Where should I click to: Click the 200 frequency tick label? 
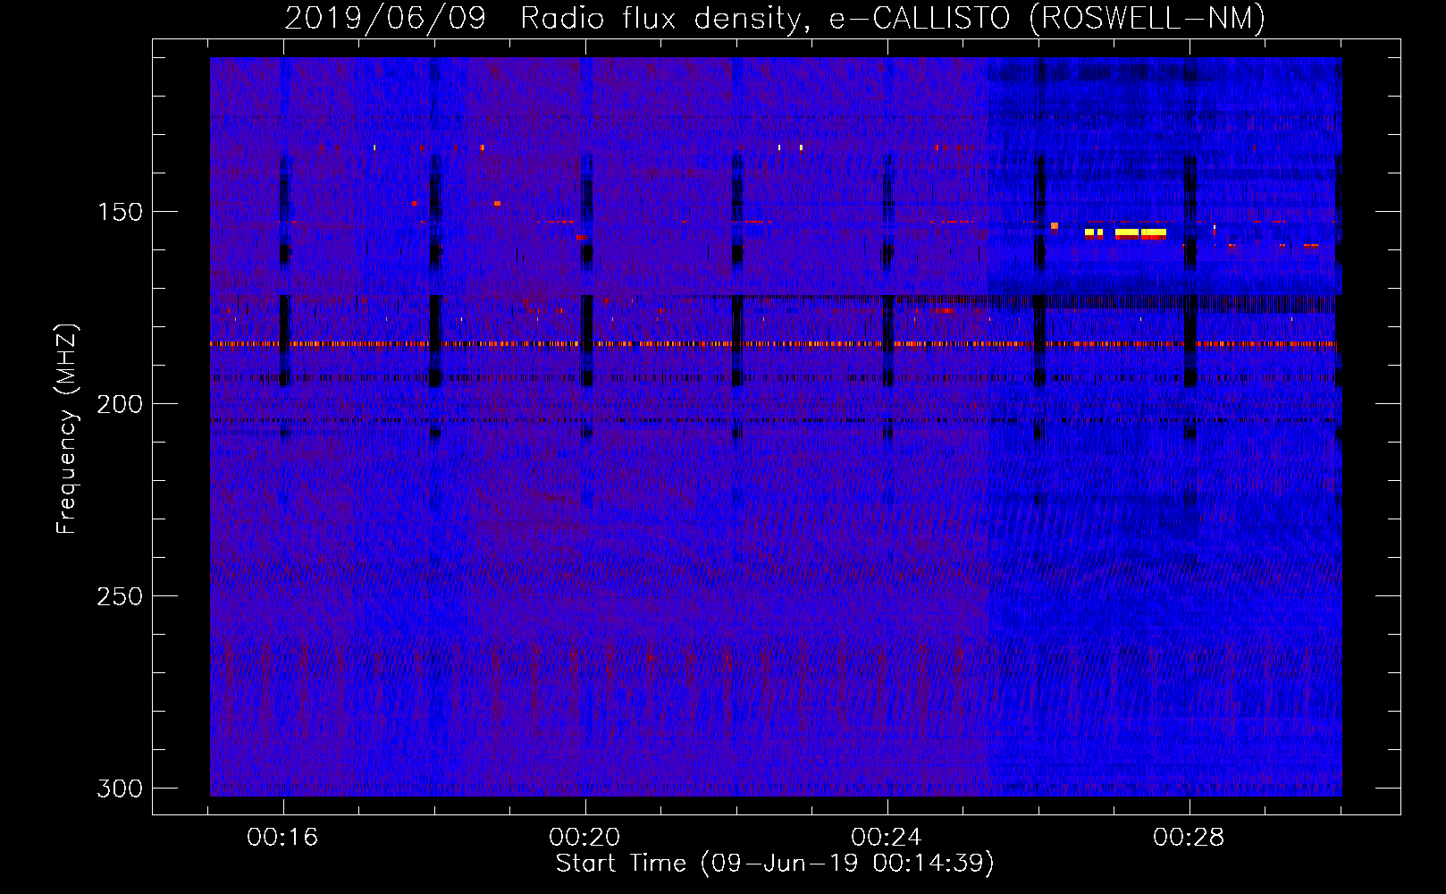[x=120, y=404]
